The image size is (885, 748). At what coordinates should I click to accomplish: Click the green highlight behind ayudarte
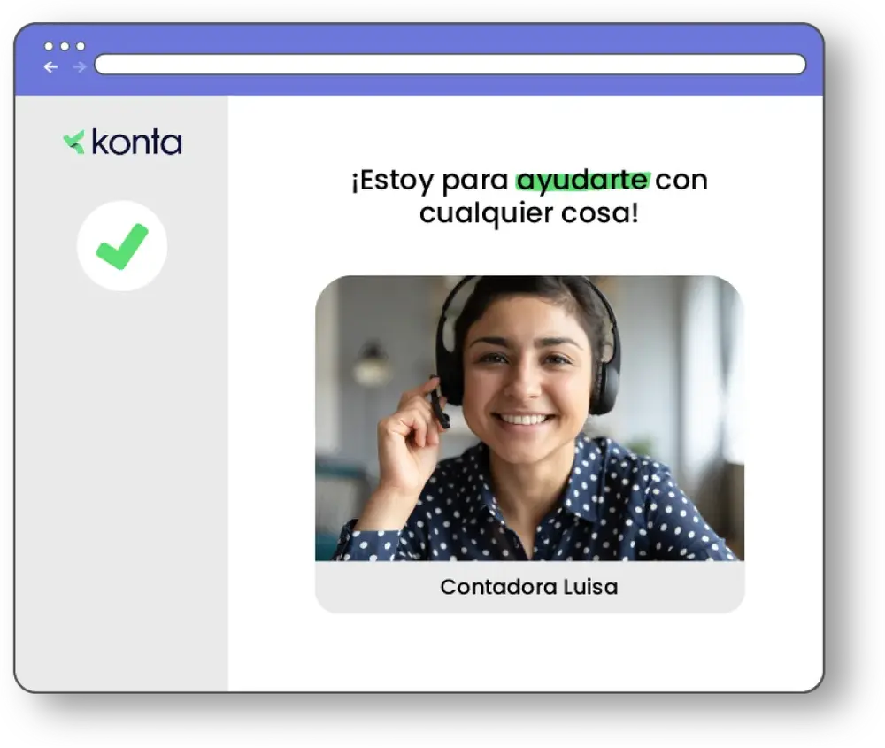pos(581,181)
